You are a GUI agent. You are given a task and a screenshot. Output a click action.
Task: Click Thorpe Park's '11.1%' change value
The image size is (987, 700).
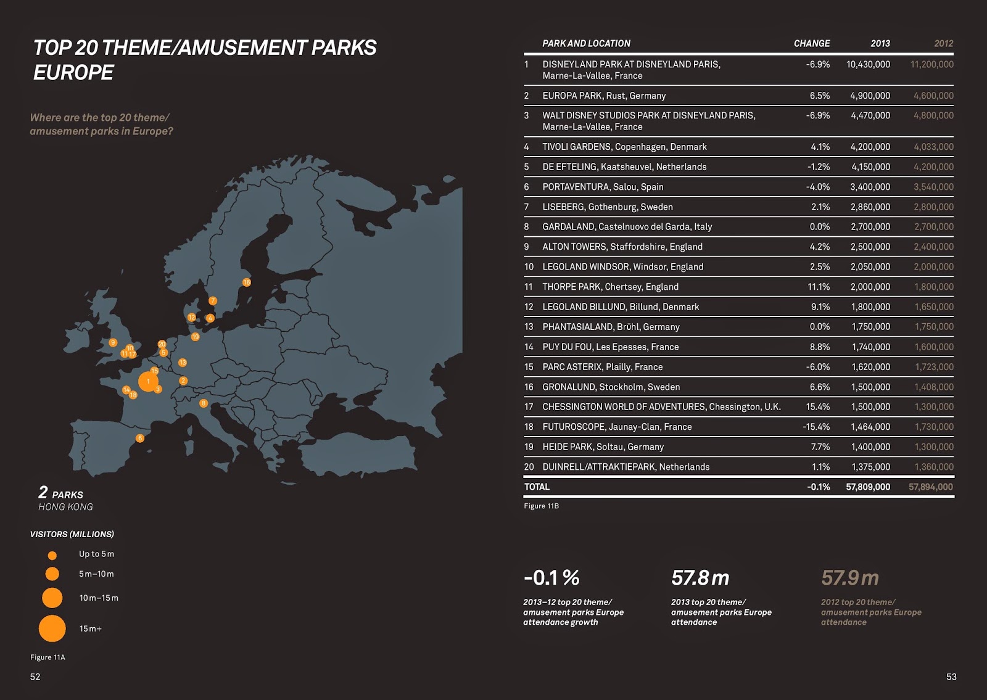coord(819,287)
